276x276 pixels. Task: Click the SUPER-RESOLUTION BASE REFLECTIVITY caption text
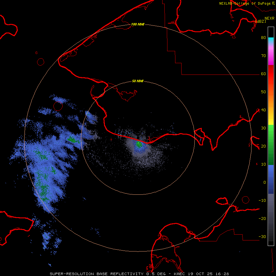tap(97, 274)
